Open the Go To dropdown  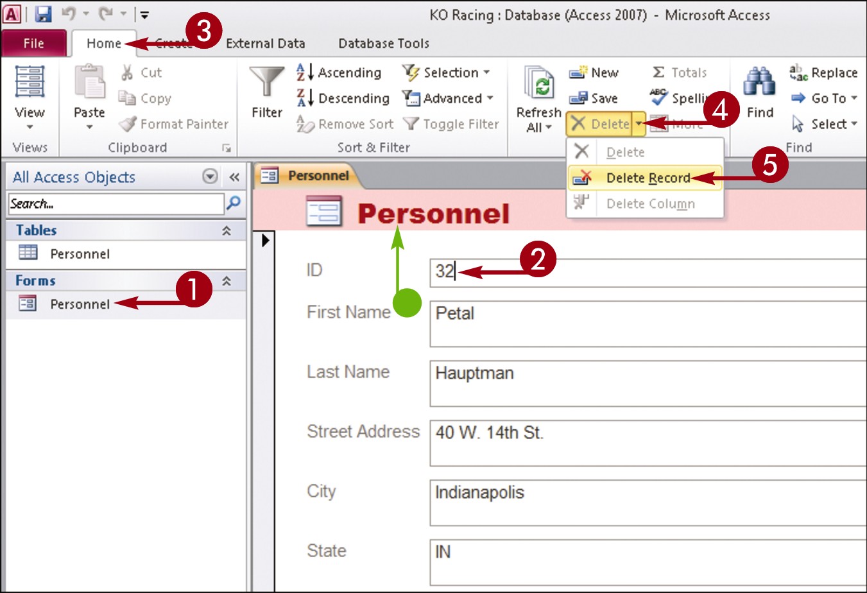tap(825, 98)
